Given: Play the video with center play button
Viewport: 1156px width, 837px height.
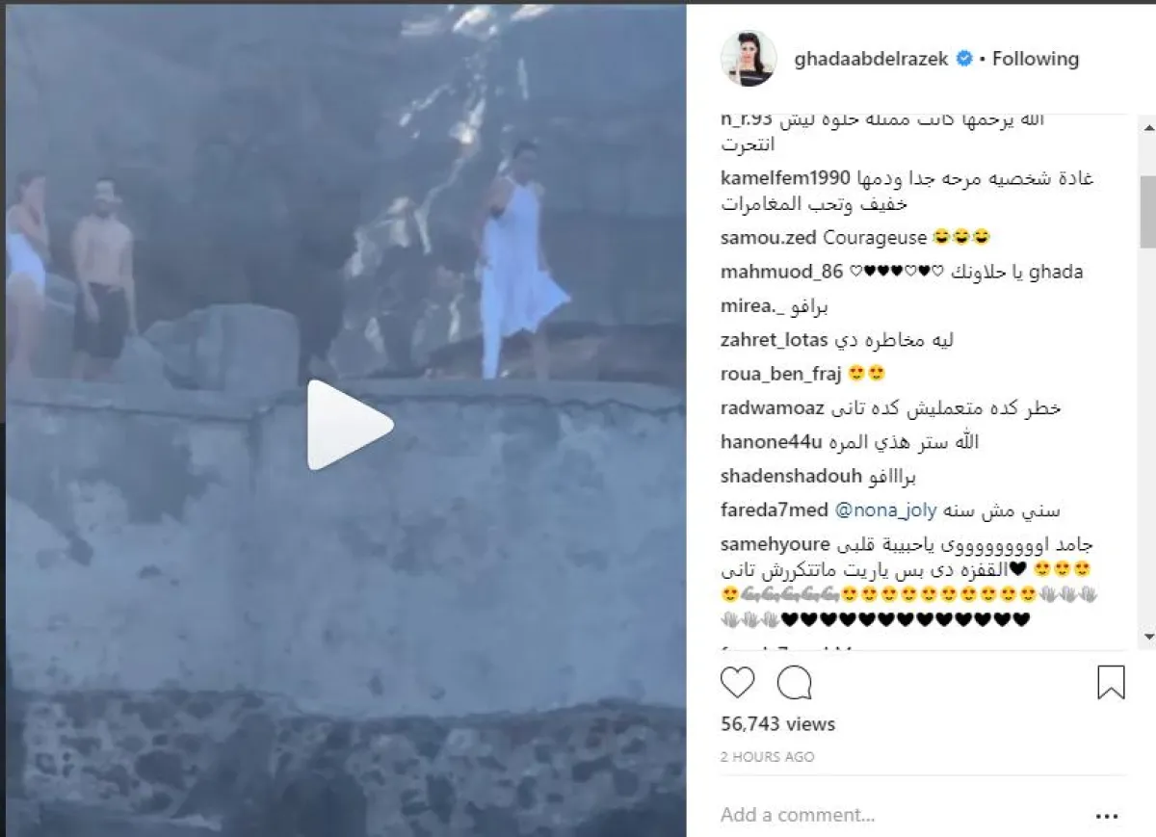Looking at the screenshot, I should 349,425.
